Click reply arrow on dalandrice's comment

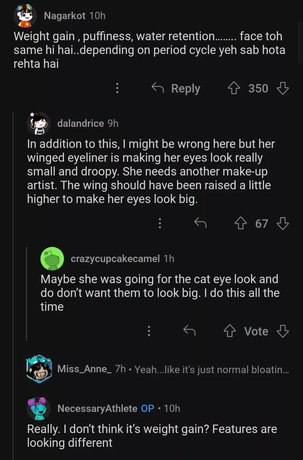(200, 223)
